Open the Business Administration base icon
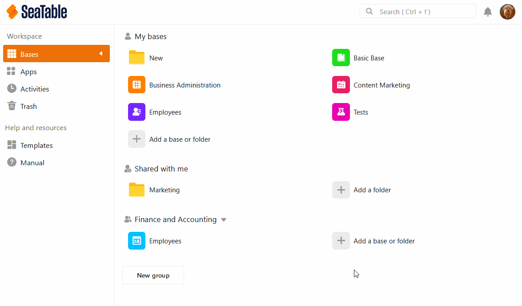The height and width of the screenshot is (306, 522). point(137,85)
